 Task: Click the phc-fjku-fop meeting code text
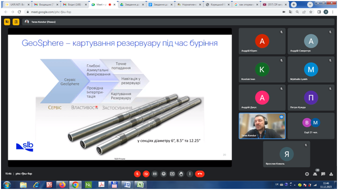[24, 174]
